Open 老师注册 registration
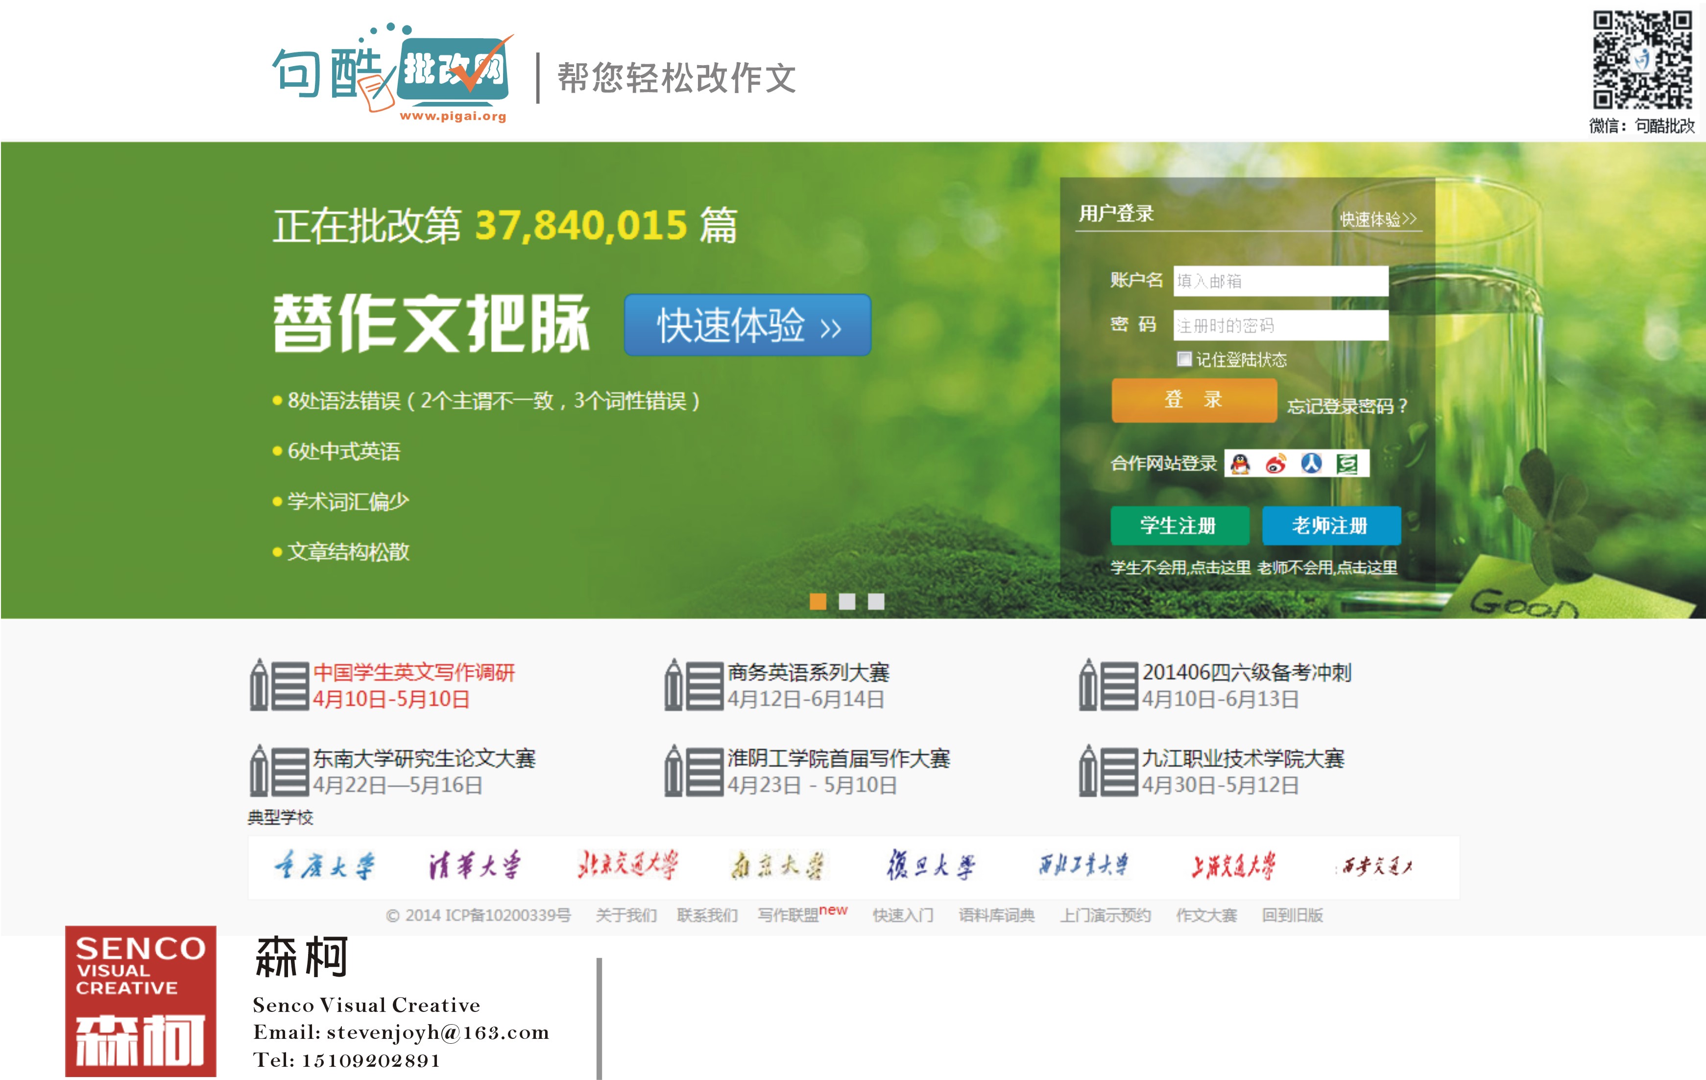The image size is (1706, 1080). [1332, 526]
